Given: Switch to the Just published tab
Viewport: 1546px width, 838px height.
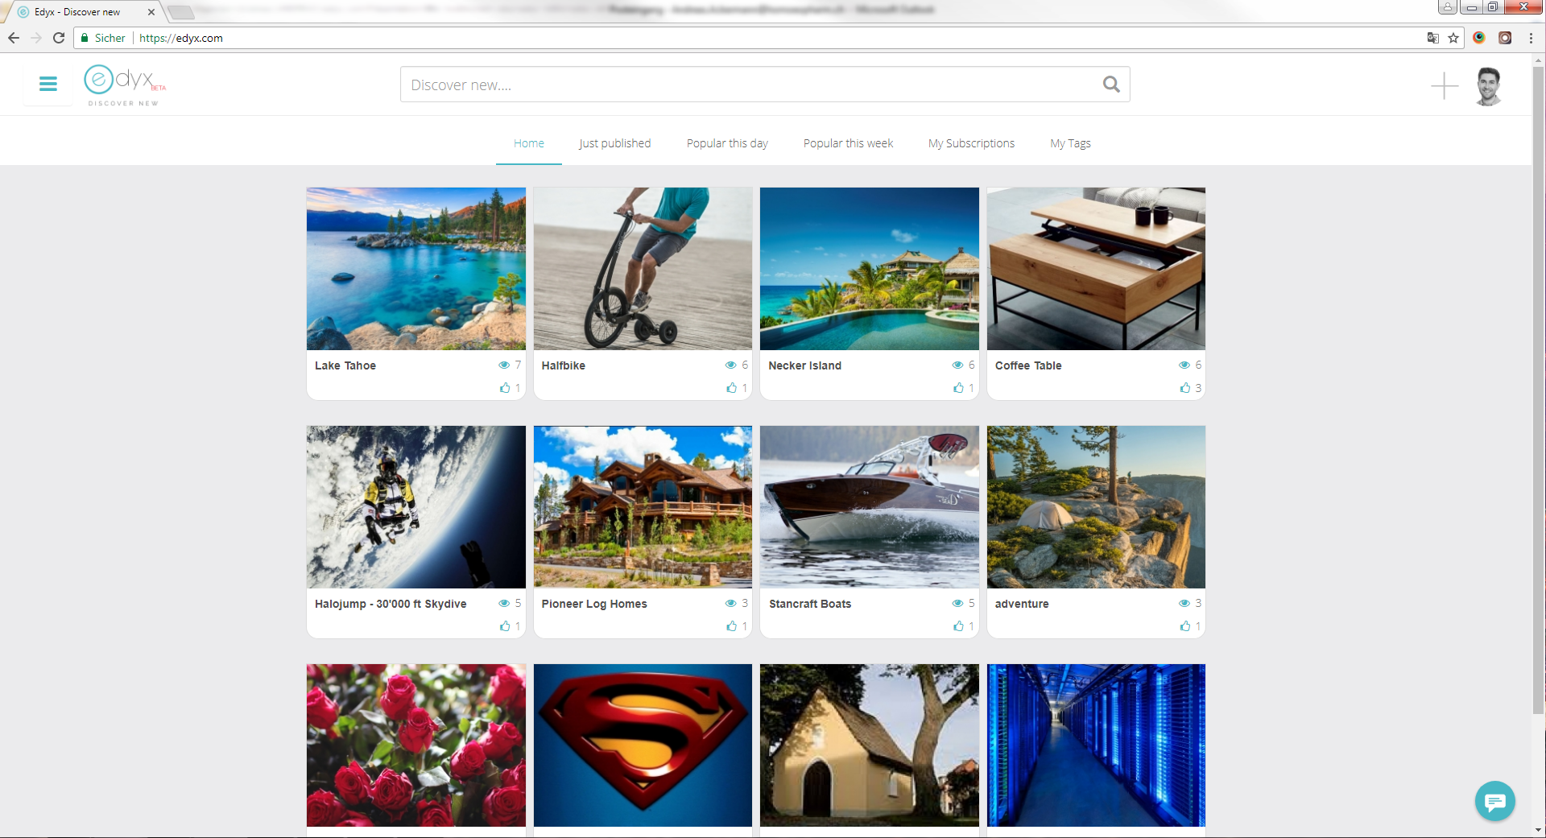Looking at the screenshot, I should pos(614,142).
